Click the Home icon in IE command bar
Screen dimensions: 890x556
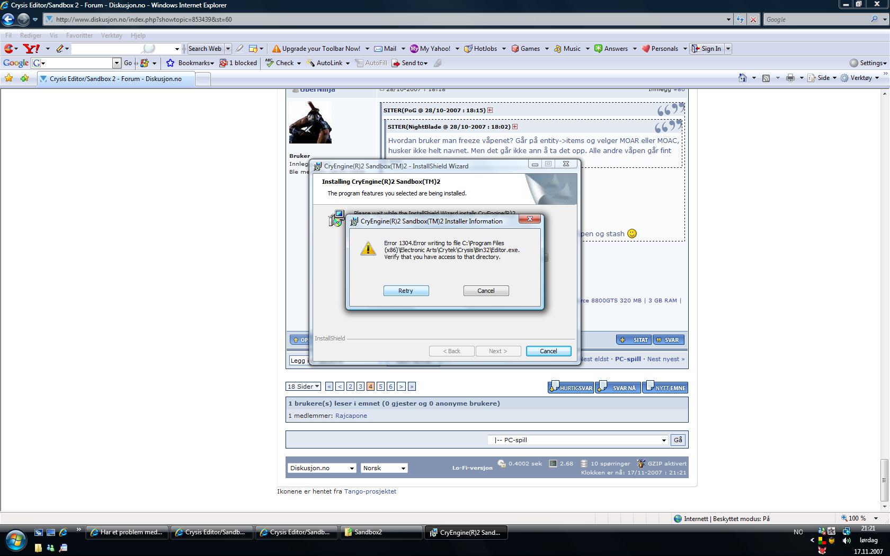pyautogui.click(x=743, y=78)
